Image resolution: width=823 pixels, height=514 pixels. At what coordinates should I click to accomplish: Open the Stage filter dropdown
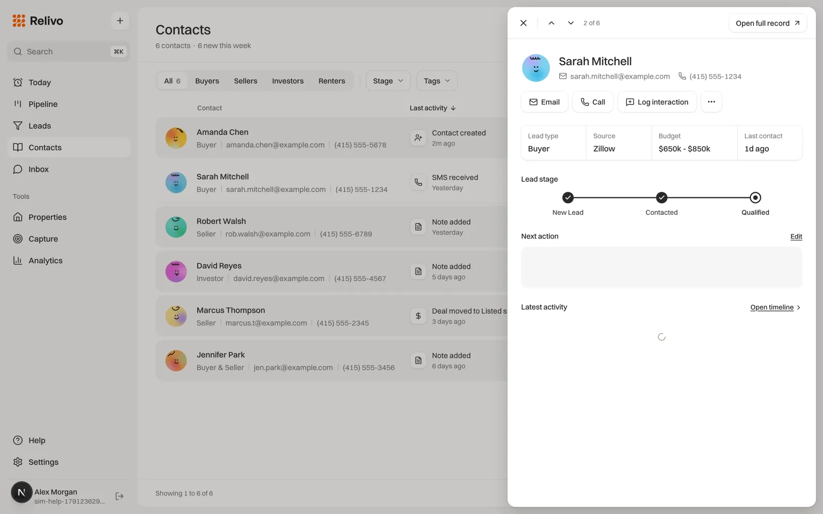point(388,81)
